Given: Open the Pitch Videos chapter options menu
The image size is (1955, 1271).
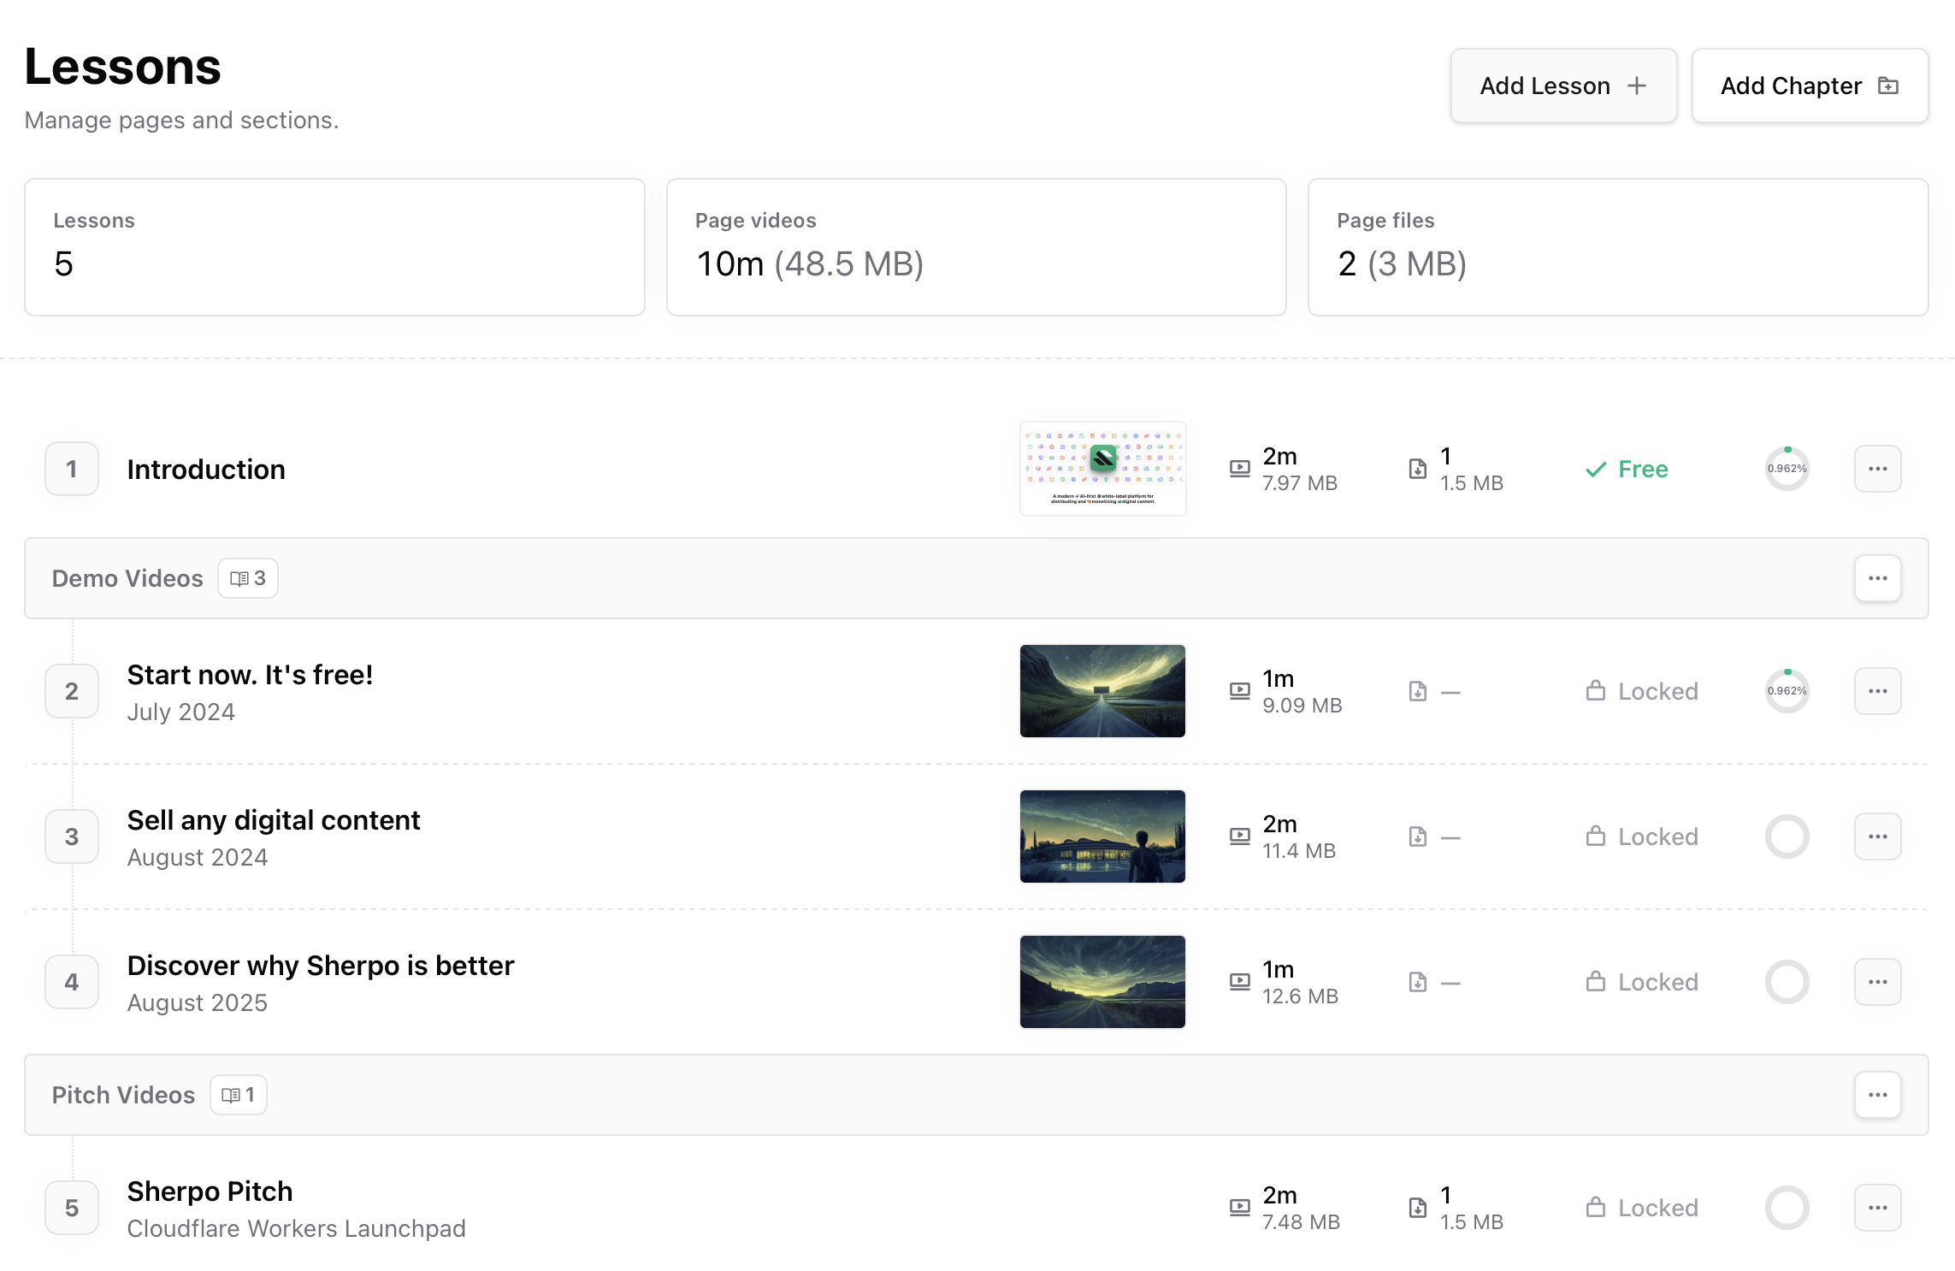Looking at the screenshot, I should point(1877,1094).
